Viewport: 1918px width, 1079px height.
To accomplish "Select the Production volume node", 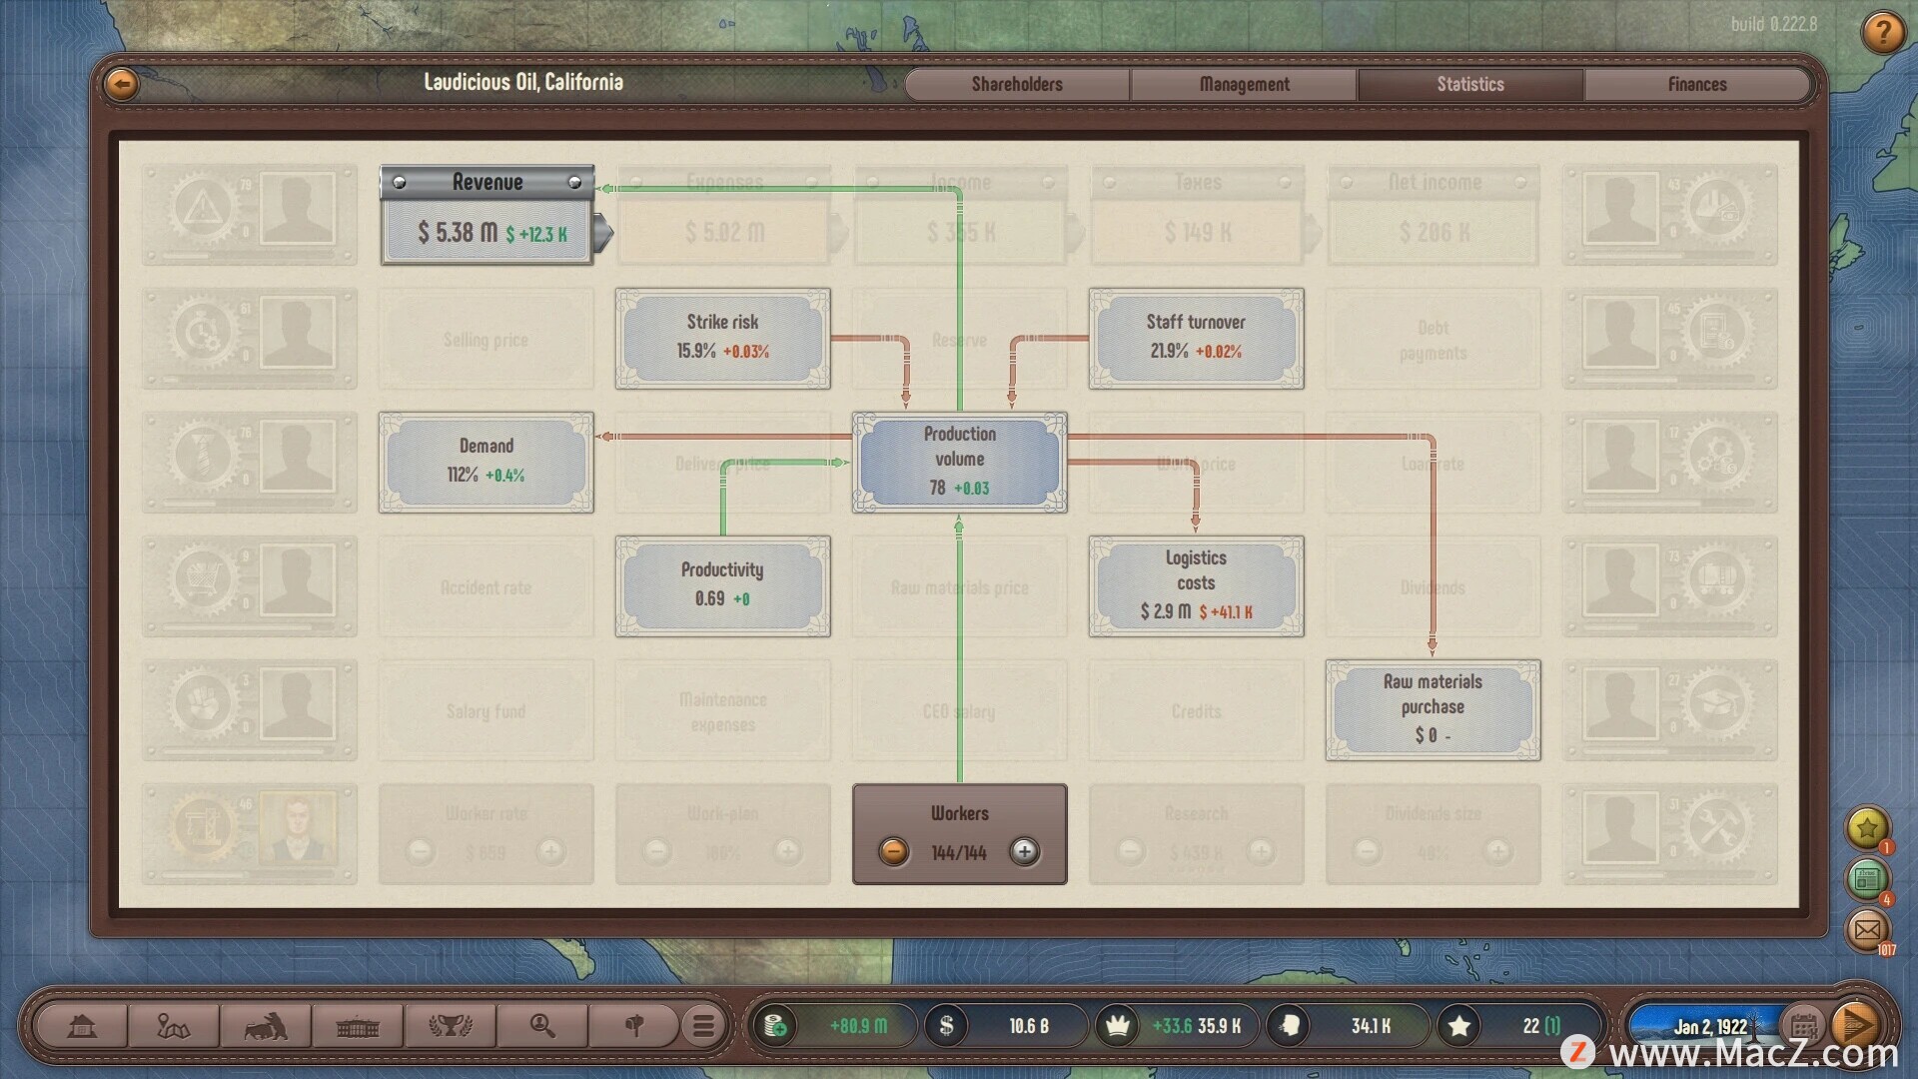I will coord(959,462).
